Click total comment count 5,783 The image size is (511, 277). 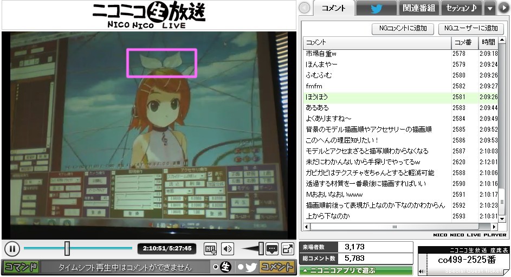pos(354,259)
